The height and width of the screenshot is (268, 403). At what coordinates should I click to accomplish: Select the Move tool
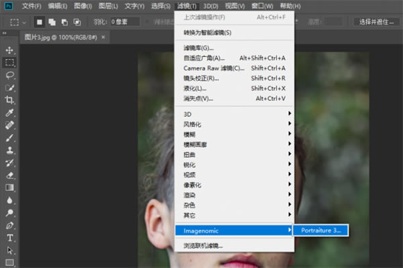coord(10,50)
